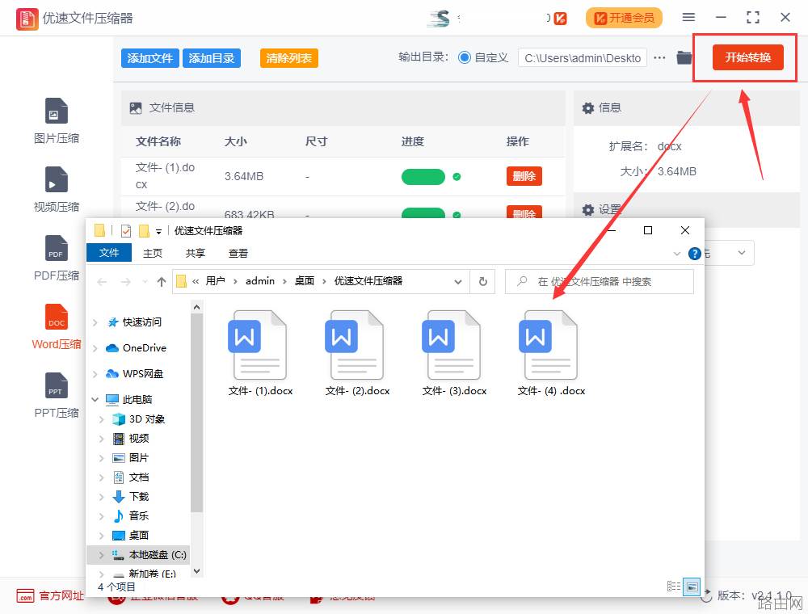Collapse the 此电脑 tree node

click(x=95, y=400)
